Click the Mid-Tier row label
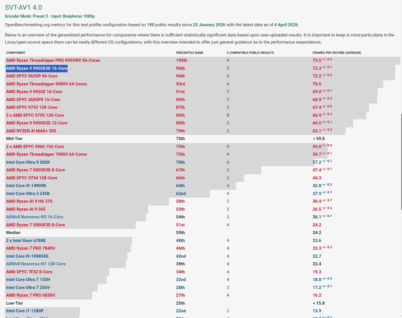 [x=14, y=139]
